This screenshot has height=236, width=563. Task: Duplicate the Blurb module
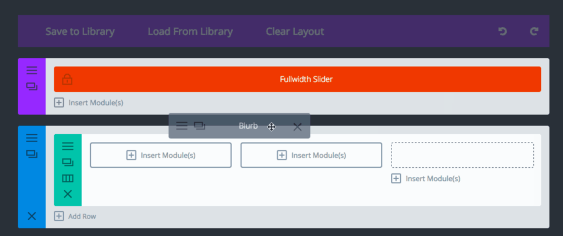[x=200, y=126]
